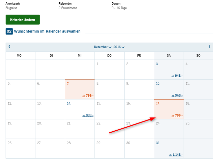216x160 pixels.
Task: Click unavailable date December 24
Action: (168, 129)
